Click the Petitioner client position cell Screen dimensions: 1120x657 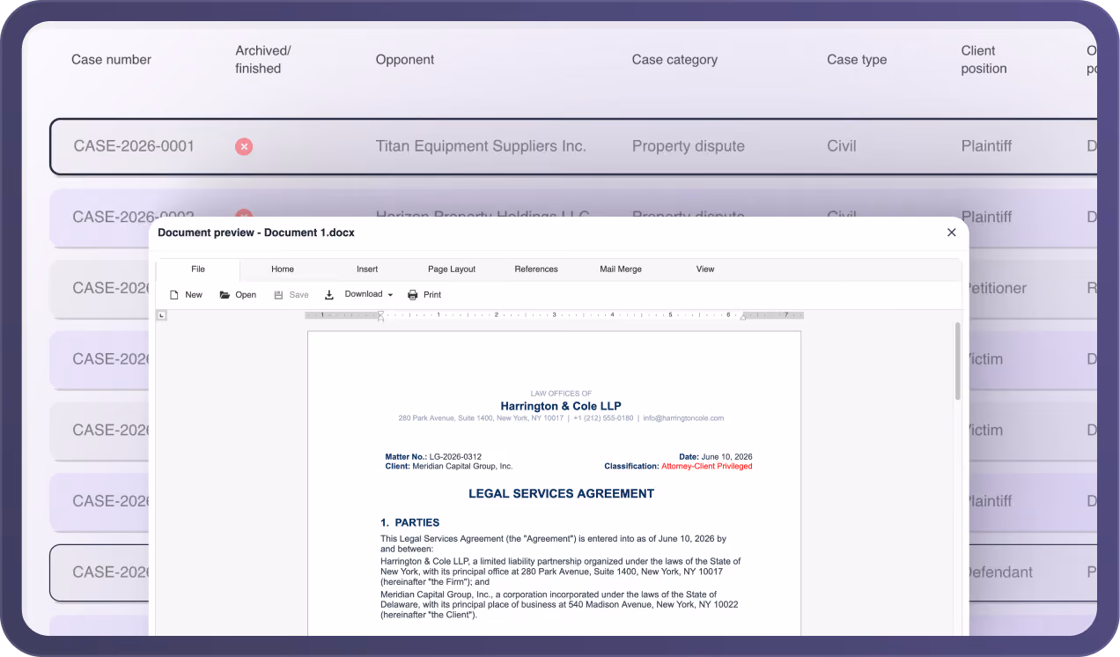point(998,288)
